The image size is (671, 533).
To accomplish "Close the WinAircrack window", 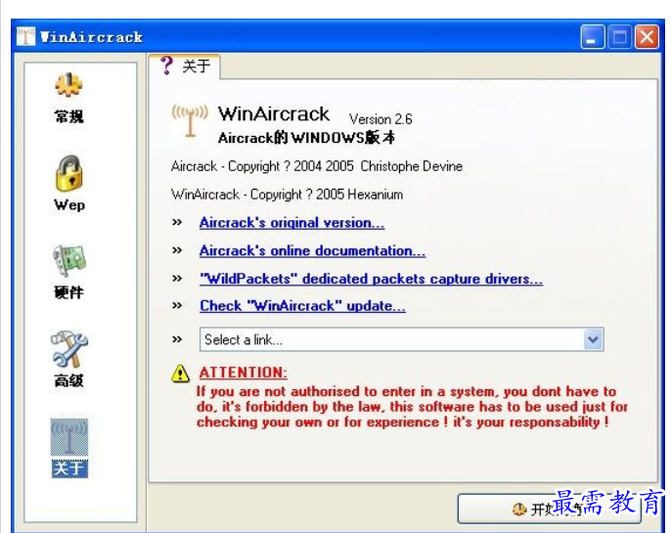I will coord(647,37).
